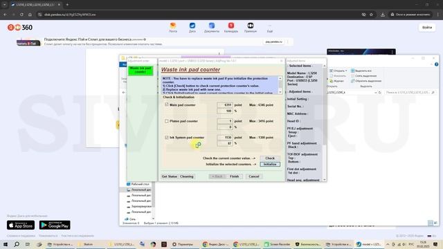Click the Cancel button
Screen dimensions: 443x249
coord(254,176)
